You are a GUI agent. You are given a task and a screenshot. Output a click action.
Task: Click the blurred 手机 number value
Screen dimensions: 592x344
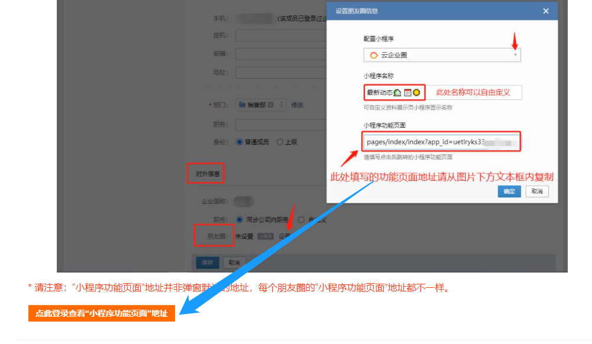coord(254,18)
